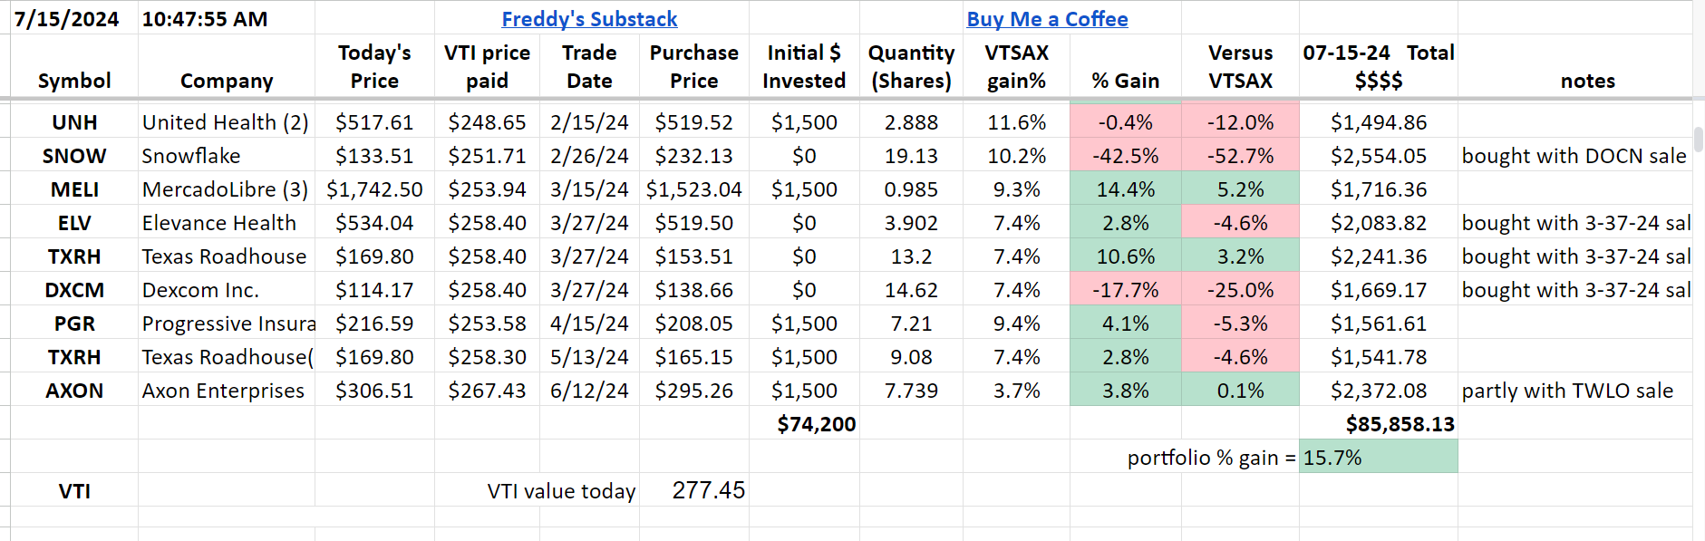Open the Buy Me a Coffee link
The width and height of the screenshot is (1705, 541).
(1047, 19)
